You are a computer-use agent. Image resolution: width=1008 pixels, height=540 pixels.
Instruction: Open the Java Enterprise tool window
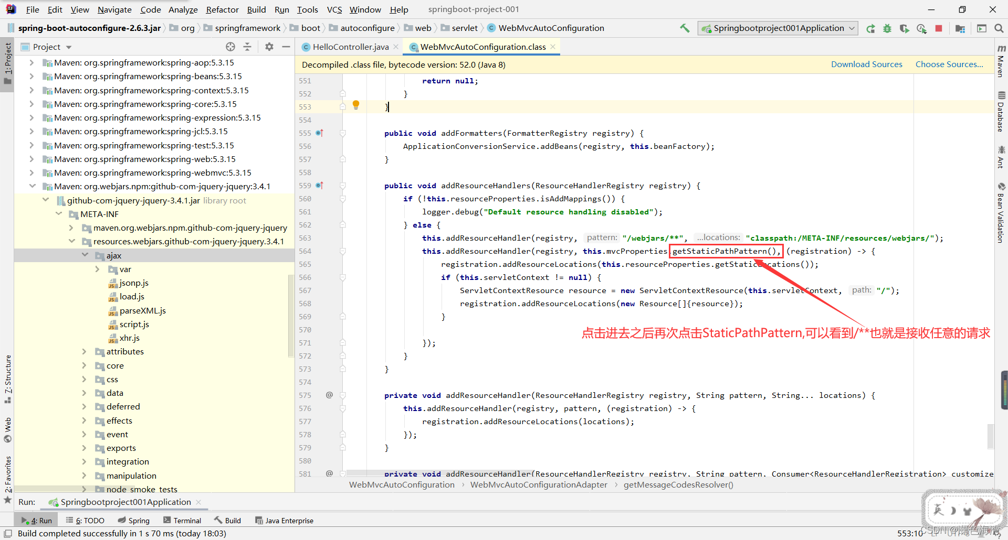point(284,521)
